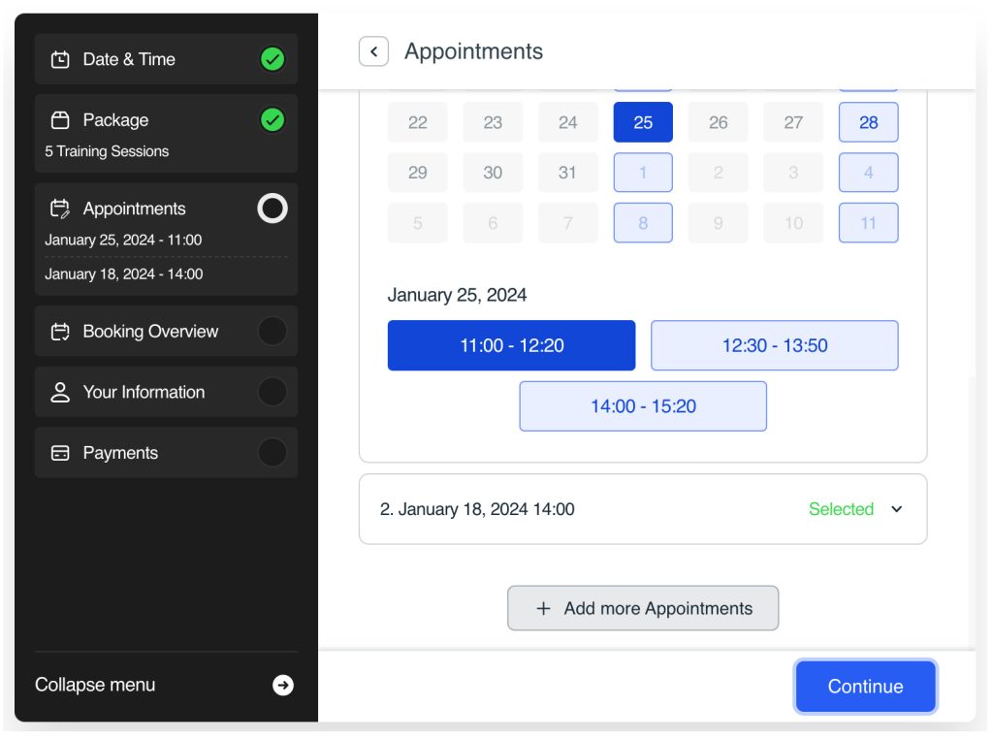Click the Package box icon
Screen dimensions: 993x739
(60, 120)
